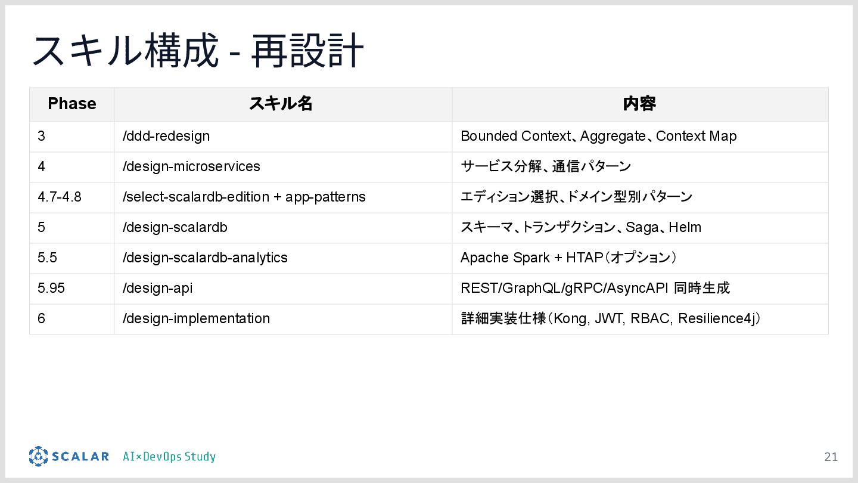Screen dimensions: 858x483
Task: Select the Phase cell 5.95
Action: (72, 289)
